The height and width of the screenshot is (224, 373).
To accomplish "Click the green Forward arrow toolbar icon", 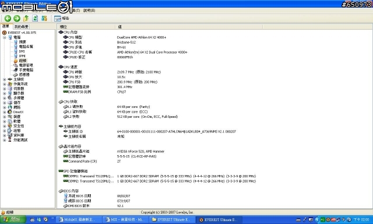I will [17, 18].
